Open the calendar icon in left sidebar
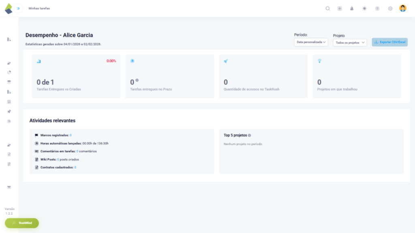Image resolution: width=415 pixels, height=233 pixels. point(9,102)
